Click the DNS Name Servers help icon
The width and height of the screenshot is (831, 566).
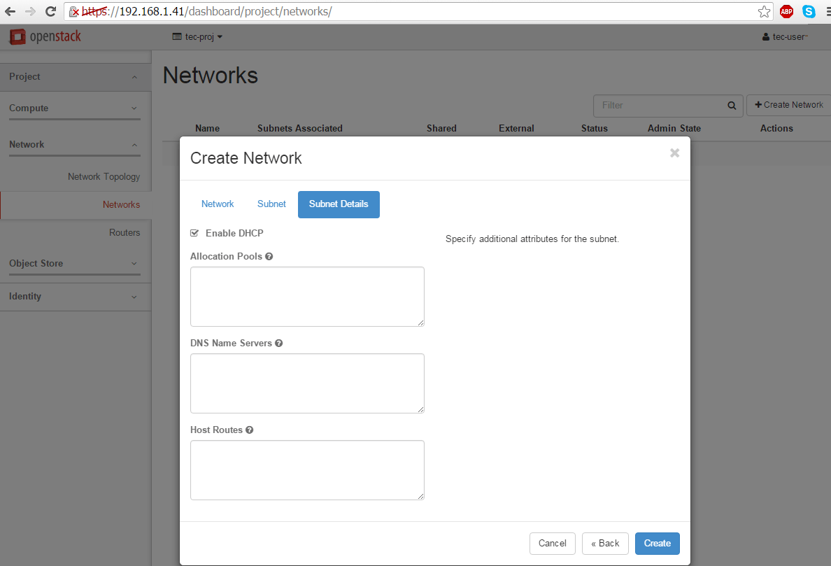pyautogui.click(x=279, y=344)
